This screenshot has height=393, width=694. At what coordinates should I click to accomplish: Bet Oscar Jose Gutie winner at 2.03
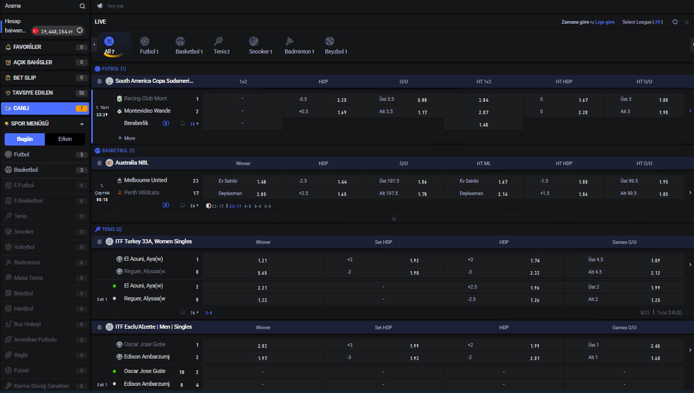pyautogui.click(x=263, y=346)
